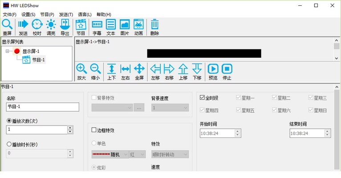Click the 查屏 search screen icon
Image resolution: width=341 pixels, height=178 pixels.
click(x=7, y=27)
